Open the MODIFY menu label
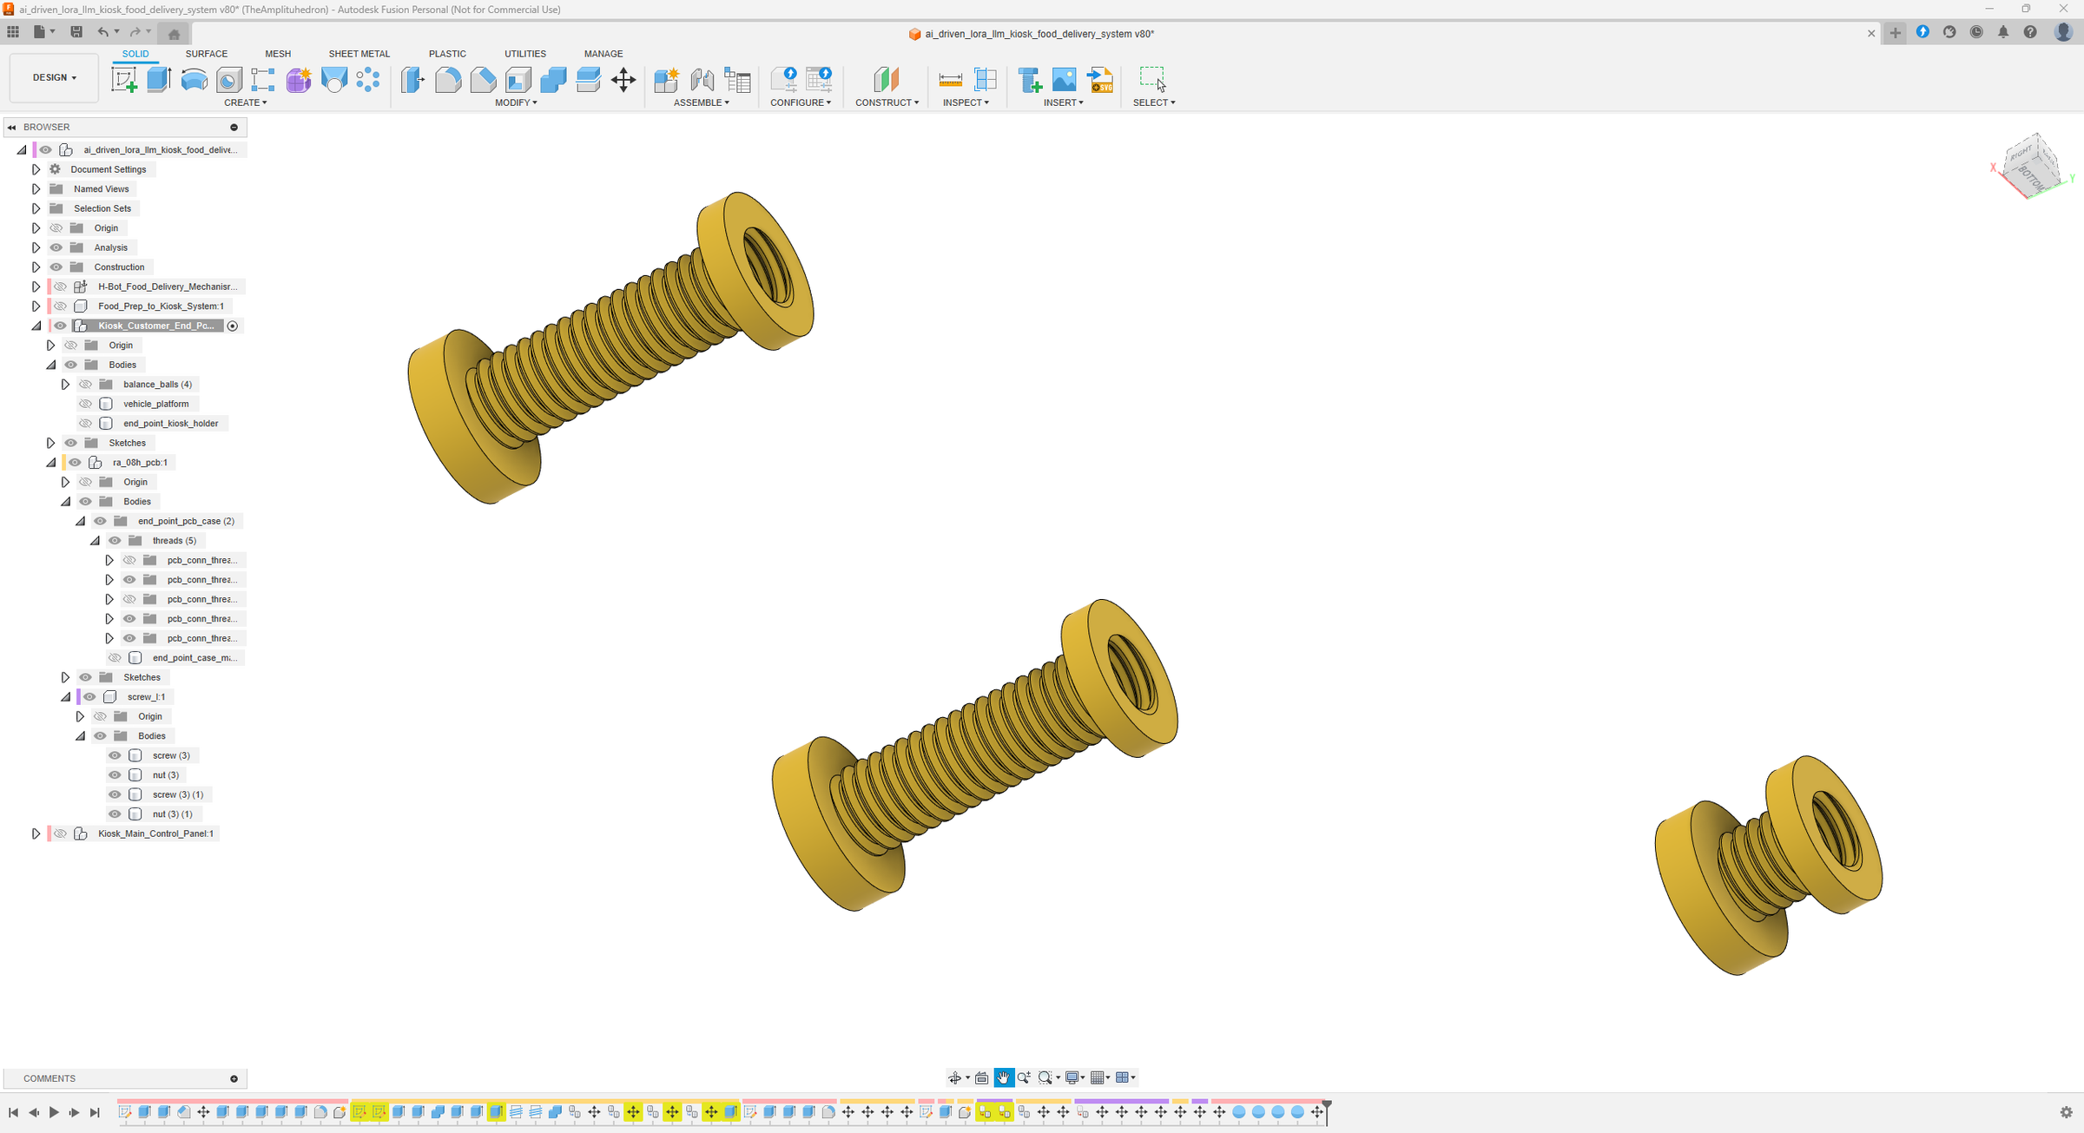 click(516, 102)
